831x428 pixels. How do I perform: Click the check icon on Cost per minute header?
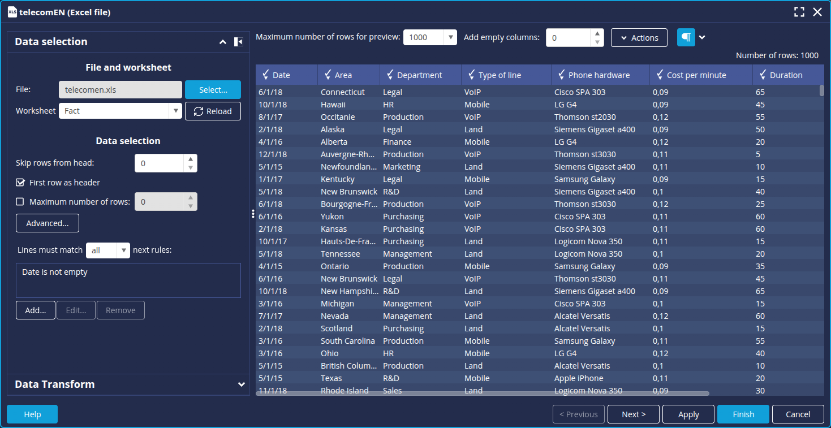[x=660, y=75]
